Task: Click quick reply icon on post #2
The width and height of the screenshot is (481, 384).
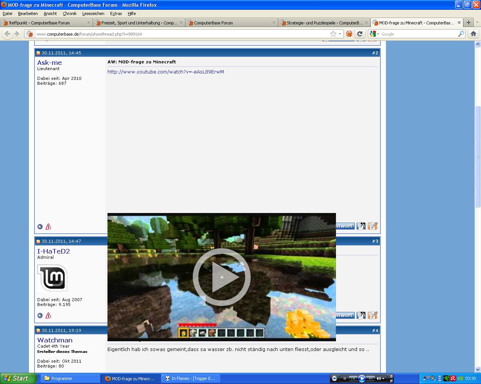Action: [372, 226]
